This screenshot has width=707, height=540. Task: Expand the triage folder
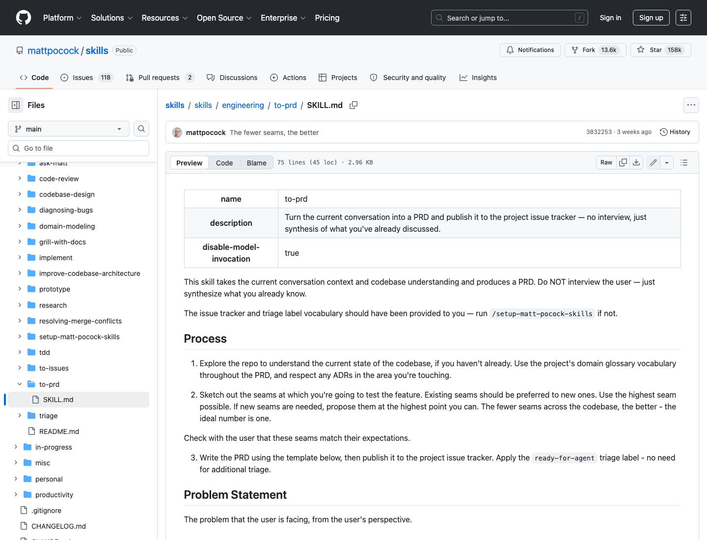(20, 415)
